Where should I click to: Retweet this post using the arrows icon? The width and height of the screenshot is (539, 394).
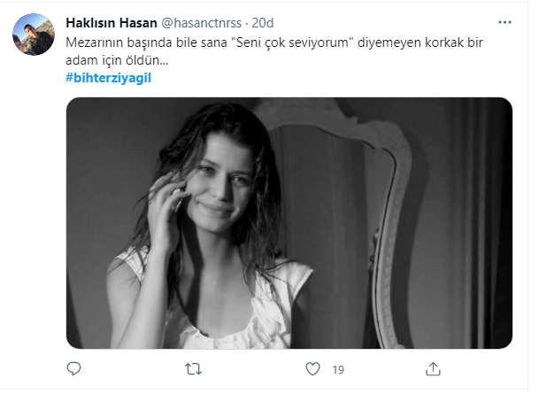click(193, 369)
